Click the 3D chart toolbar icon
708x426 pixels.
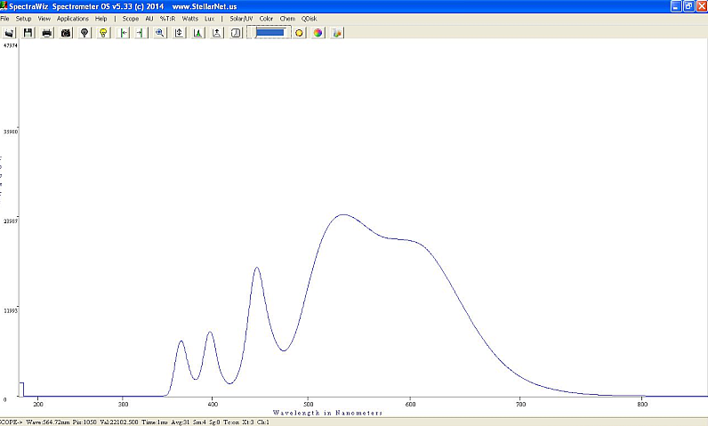pyautogui.click(x=337, y=33)
